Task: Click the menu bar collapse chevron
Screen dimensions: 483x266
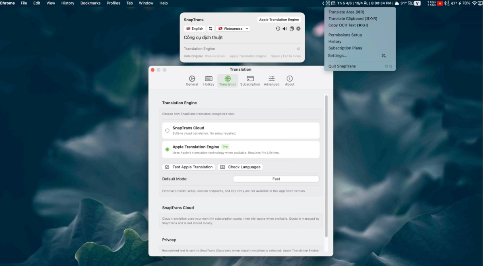Action: click(x=323, y=3)
